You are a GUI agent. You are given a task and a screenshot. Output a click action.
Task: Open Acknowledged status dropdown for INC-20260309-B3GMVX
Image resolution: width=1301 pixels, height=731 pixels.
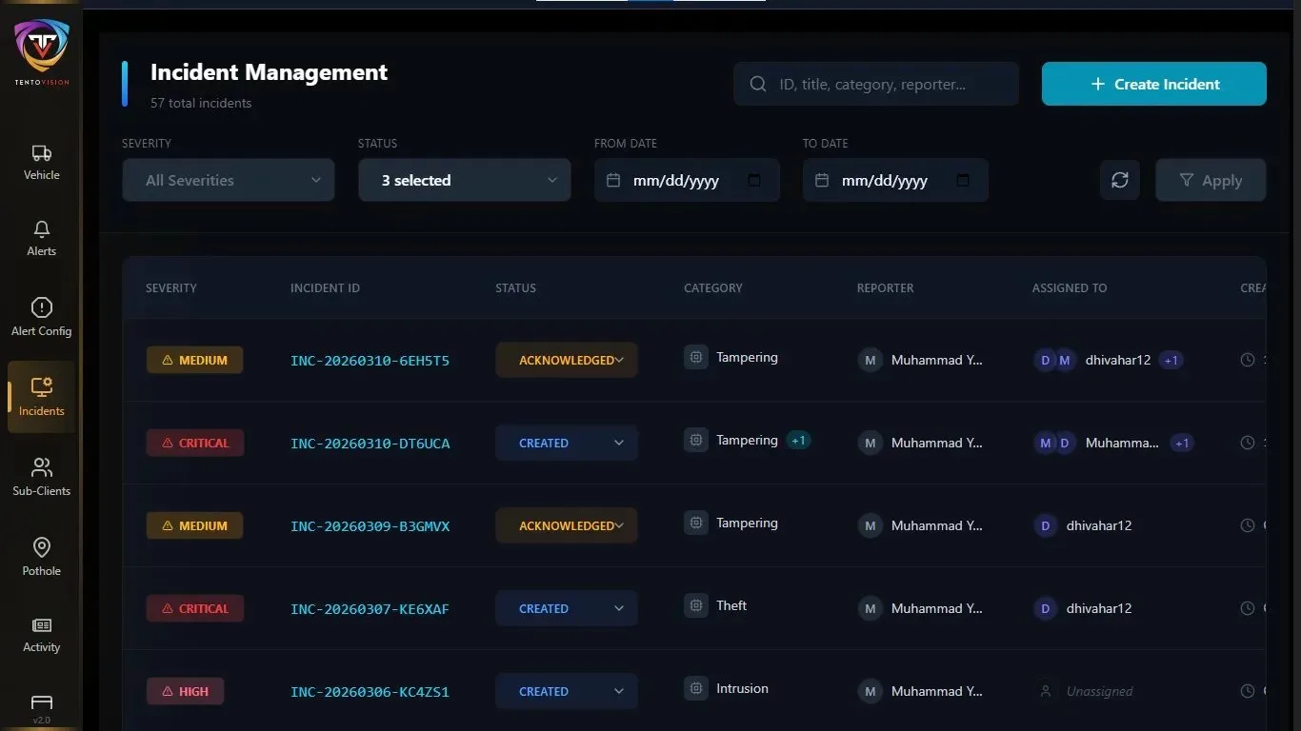click(567, 525)
